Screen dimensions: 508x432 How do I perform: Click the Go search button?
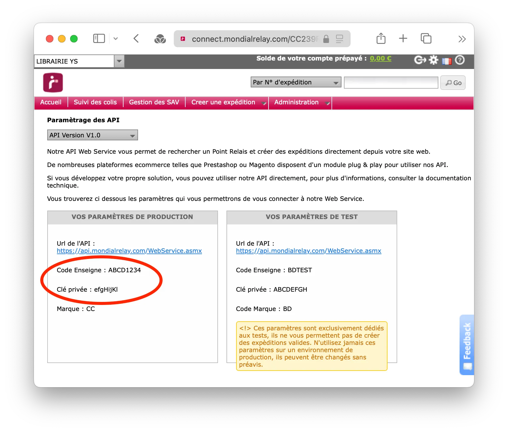(453, 83)
